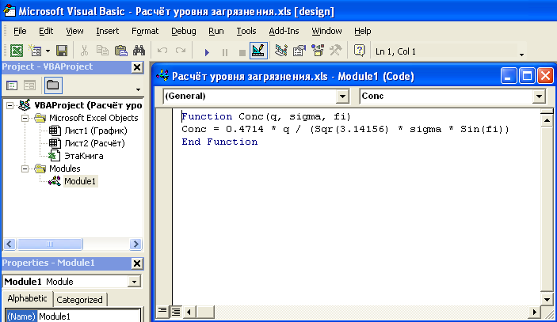Click the Paste clipboard icon
557x322 pixels.
(120, 51)
